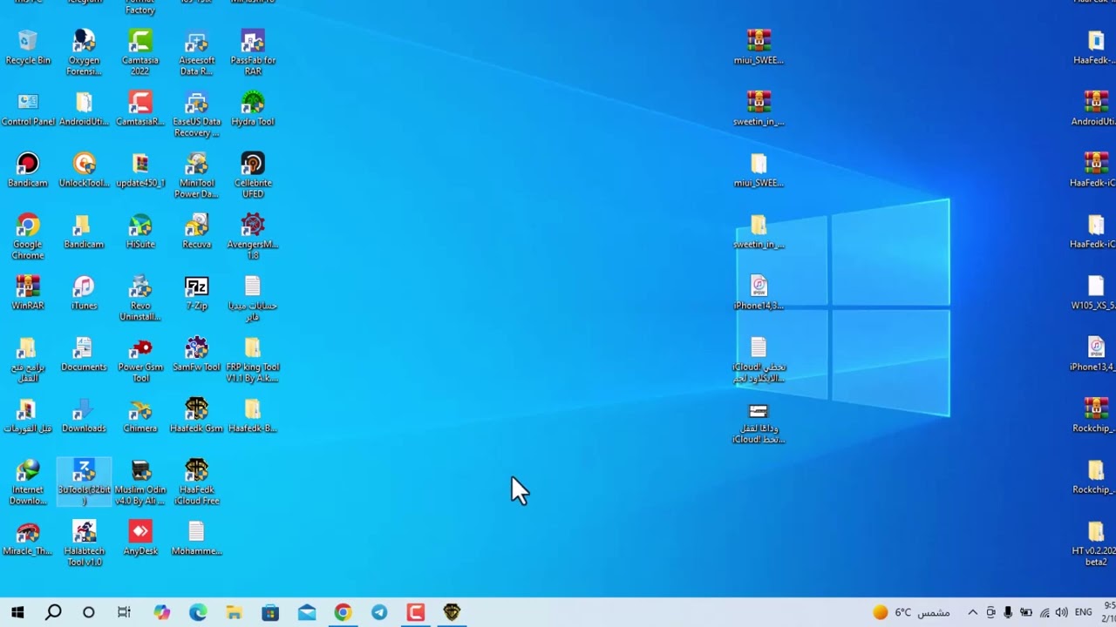Select the Bandicam folder icon
Image resolution: width=1116 pixels, height=627 pixels.
84,232
